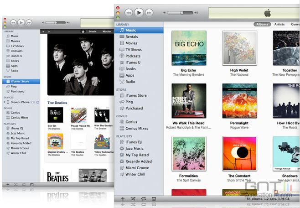This screenshot has height=208, width=300.
Task: Open the Music tab in the store navigation bar
Action: [93, 31]
